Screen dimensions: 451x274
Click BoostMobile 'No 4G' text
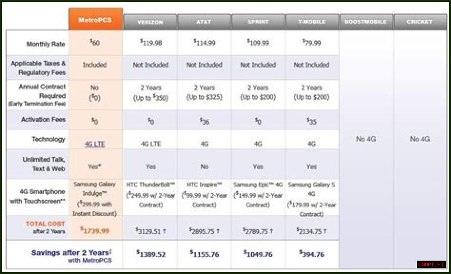click(366, 139)
